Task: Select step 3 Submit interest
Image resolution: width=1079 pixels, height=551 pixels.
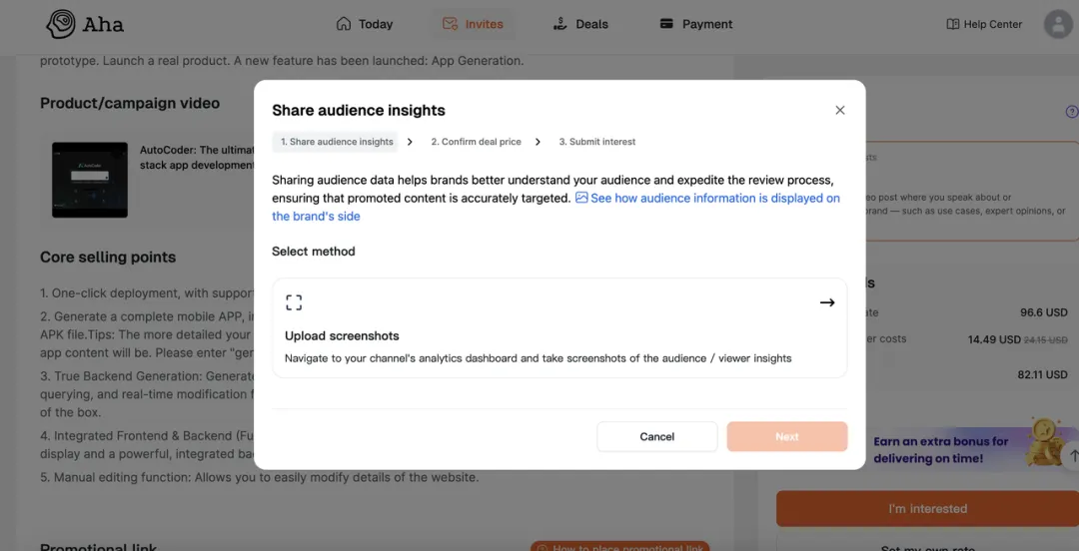Action: (596, 142)
